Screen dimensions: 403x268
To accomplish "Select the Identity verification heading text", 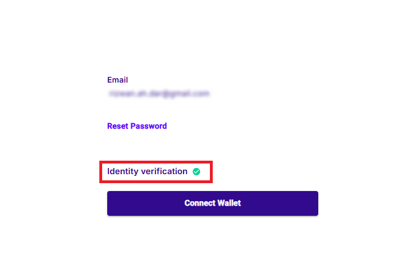I will click(147, 171).
